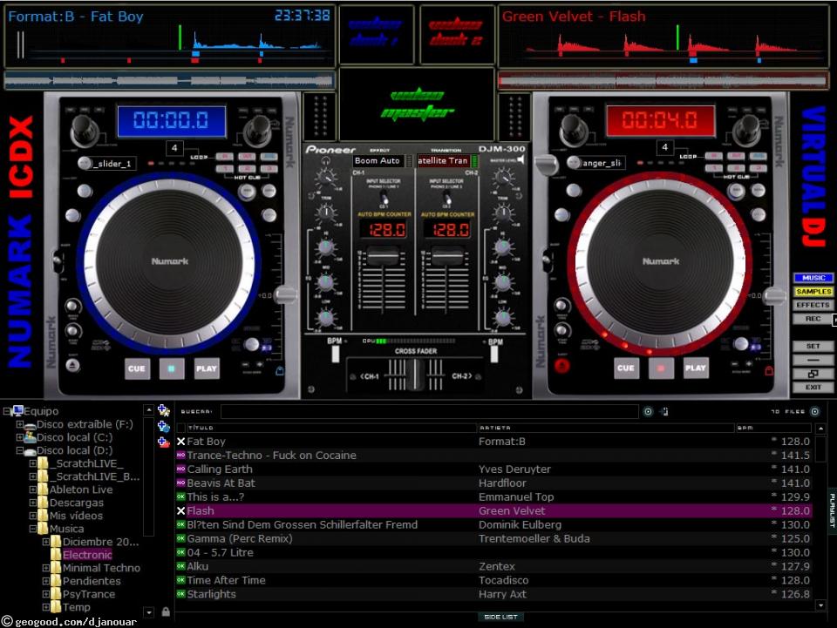This screenshot has height=628, width=837.
Task: Click the red power button on right deck
Action: point(562,367)
